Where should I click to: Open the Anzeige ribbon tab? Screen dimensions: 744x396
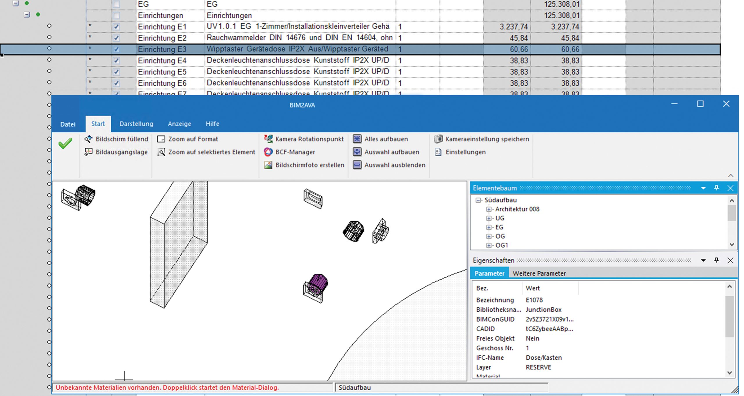[179, 124]
